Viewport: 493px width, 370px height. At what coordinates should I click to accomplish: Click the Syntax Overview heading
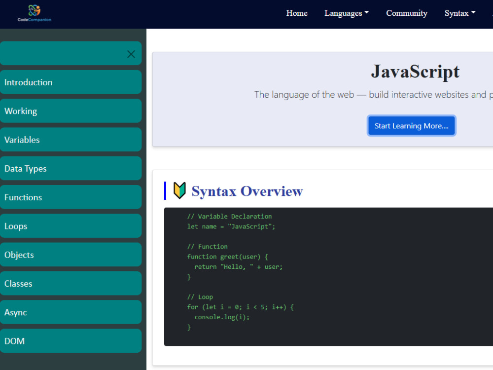(x=247, y=191)
